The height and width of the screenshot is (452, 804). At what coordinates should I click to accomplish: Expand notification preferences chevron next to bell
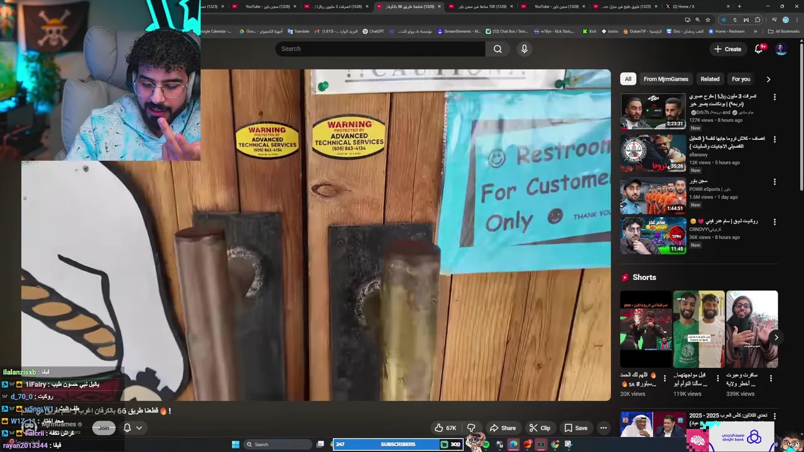click(139, 428)
